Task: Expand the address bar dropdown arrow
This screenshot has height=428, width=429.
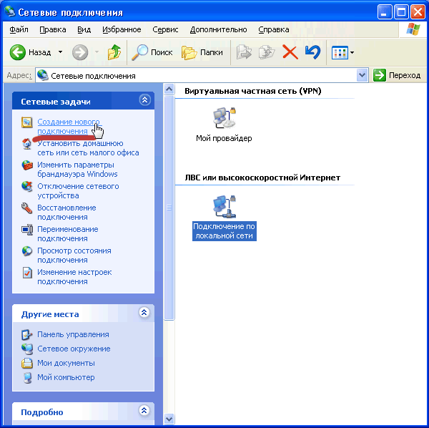Action: (x=362, y=75)
